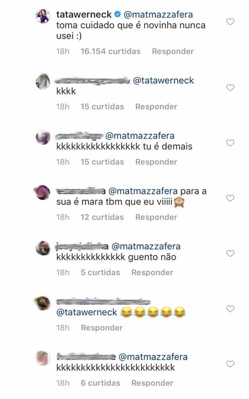Open tatawerneck username link
This screenshot has height=399, width=249.
84,14
